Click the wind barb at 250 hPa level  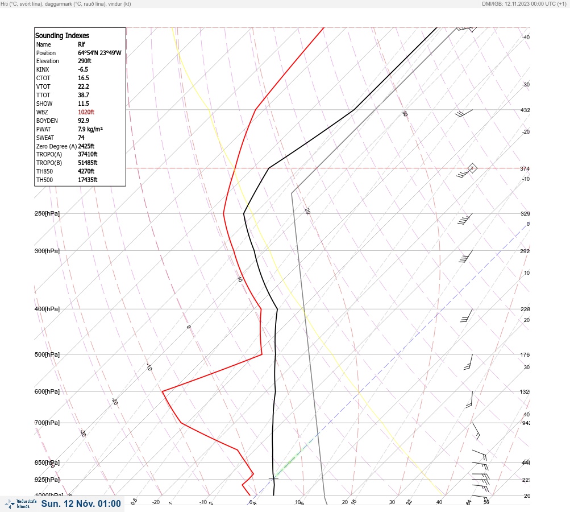tap(465, 218)
